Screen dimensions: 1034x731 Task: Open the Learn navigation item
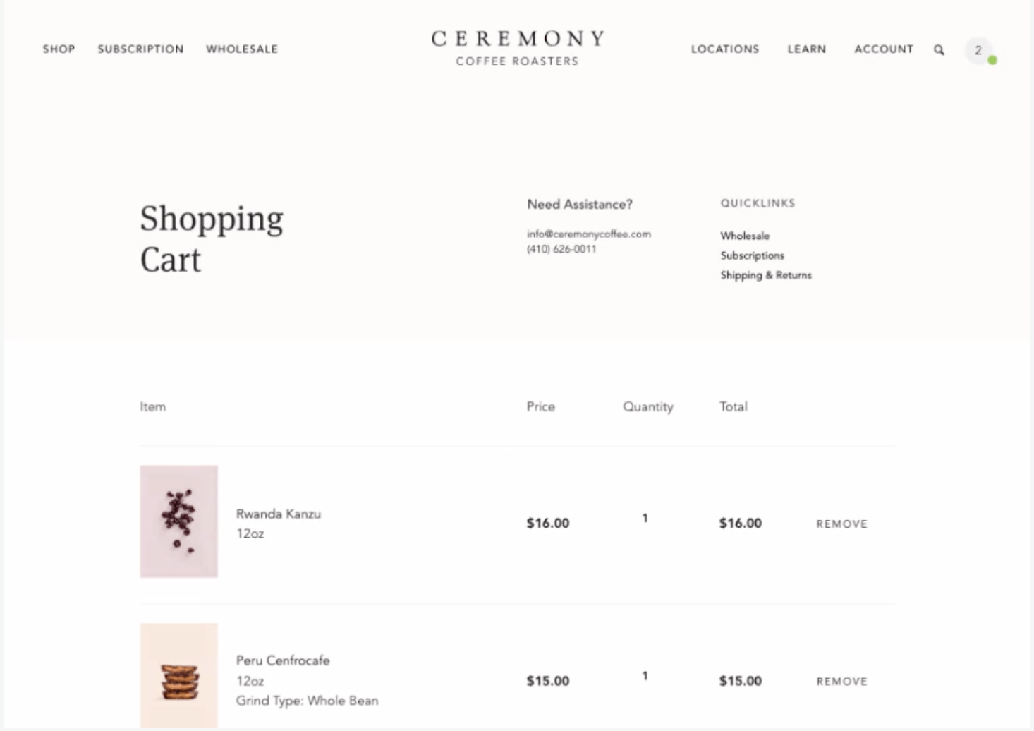tap(806, 49)
